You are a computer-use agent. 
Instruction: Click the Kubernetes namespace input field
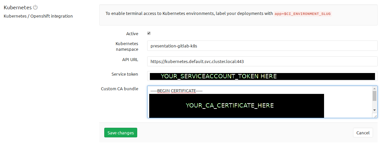click(x=262, y=46)
